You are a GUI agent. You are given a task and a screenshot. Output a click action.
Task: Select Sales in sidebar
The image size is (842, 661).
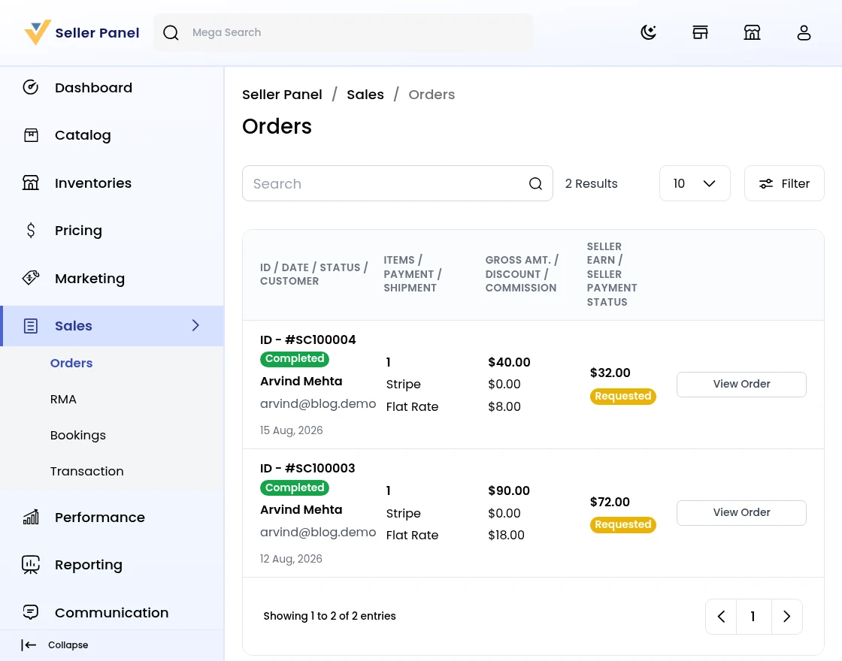112,326
